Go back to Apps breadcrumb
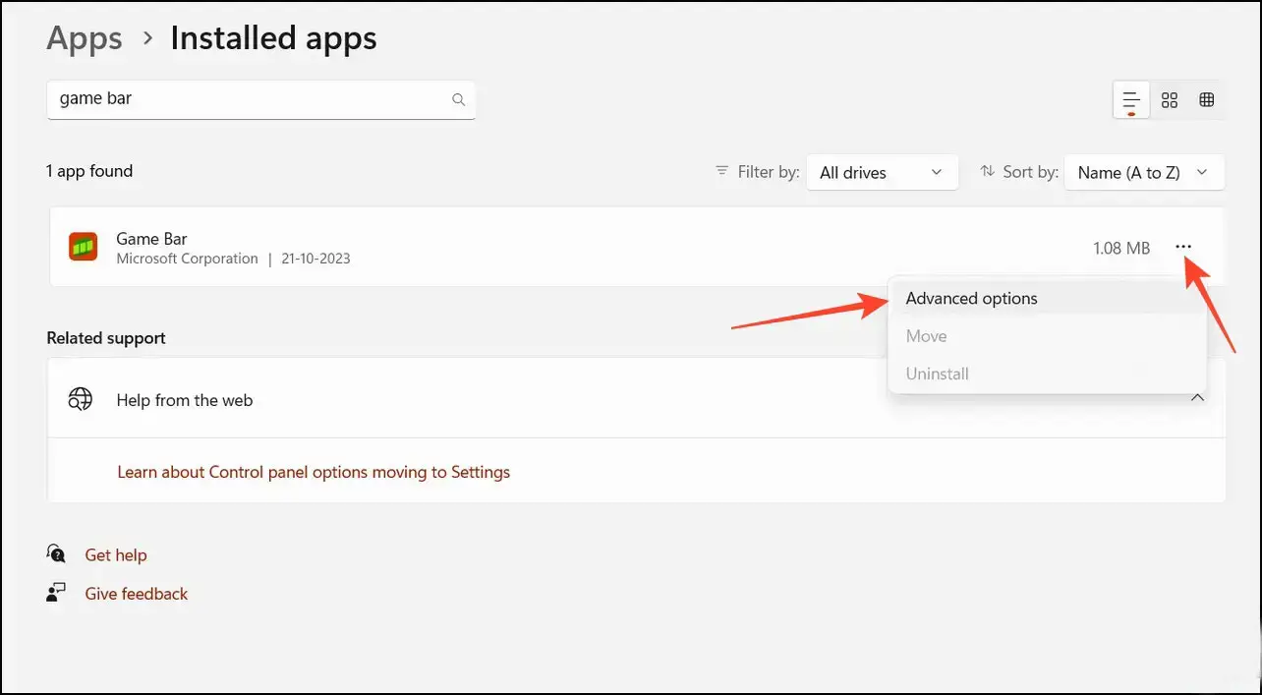1262x695 pixels. (85, 38)
